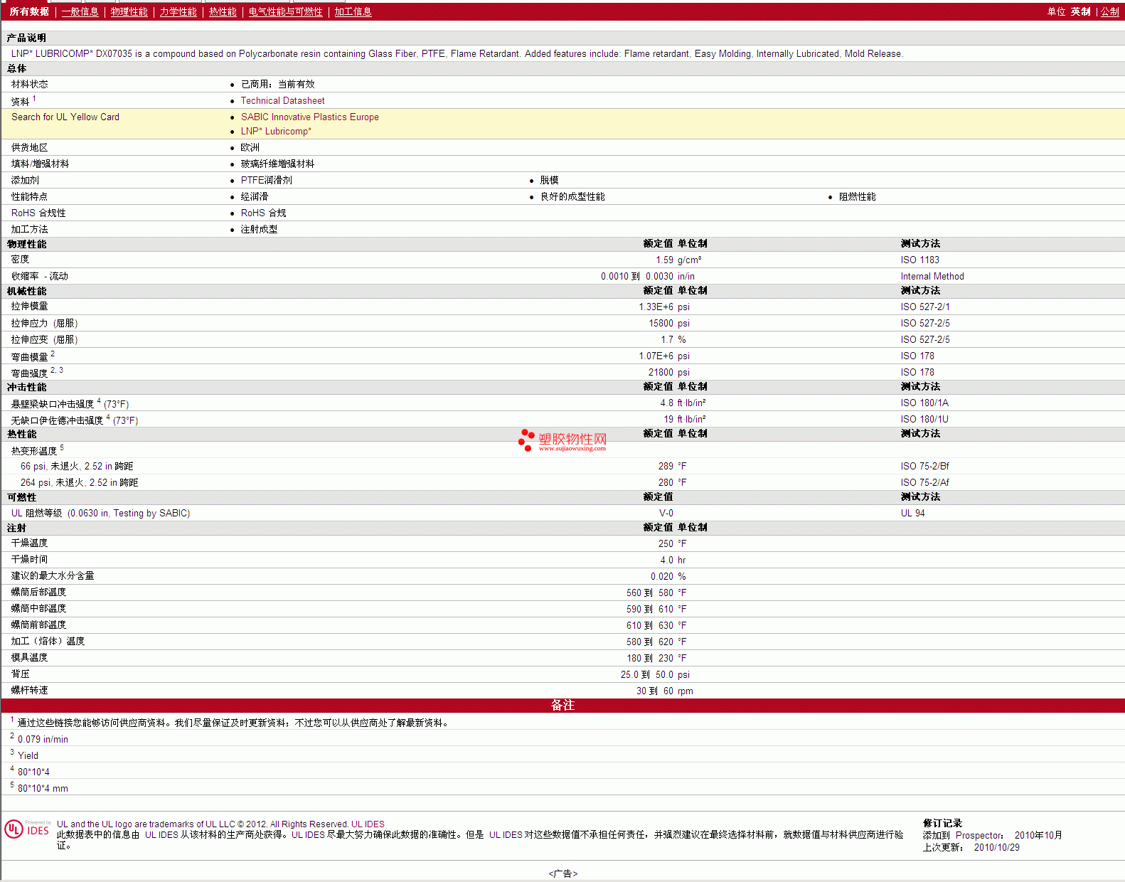Click the last updated date 2010/10/29
The width and height of the screenshot is (1125, 882).
pos(996,848)
